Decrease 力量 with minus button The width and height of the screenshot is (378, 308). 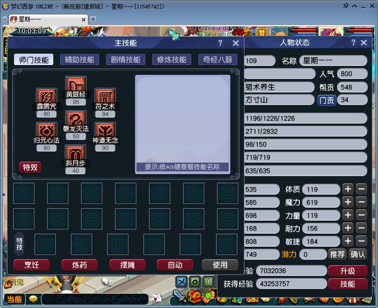[x=362, y=215]
